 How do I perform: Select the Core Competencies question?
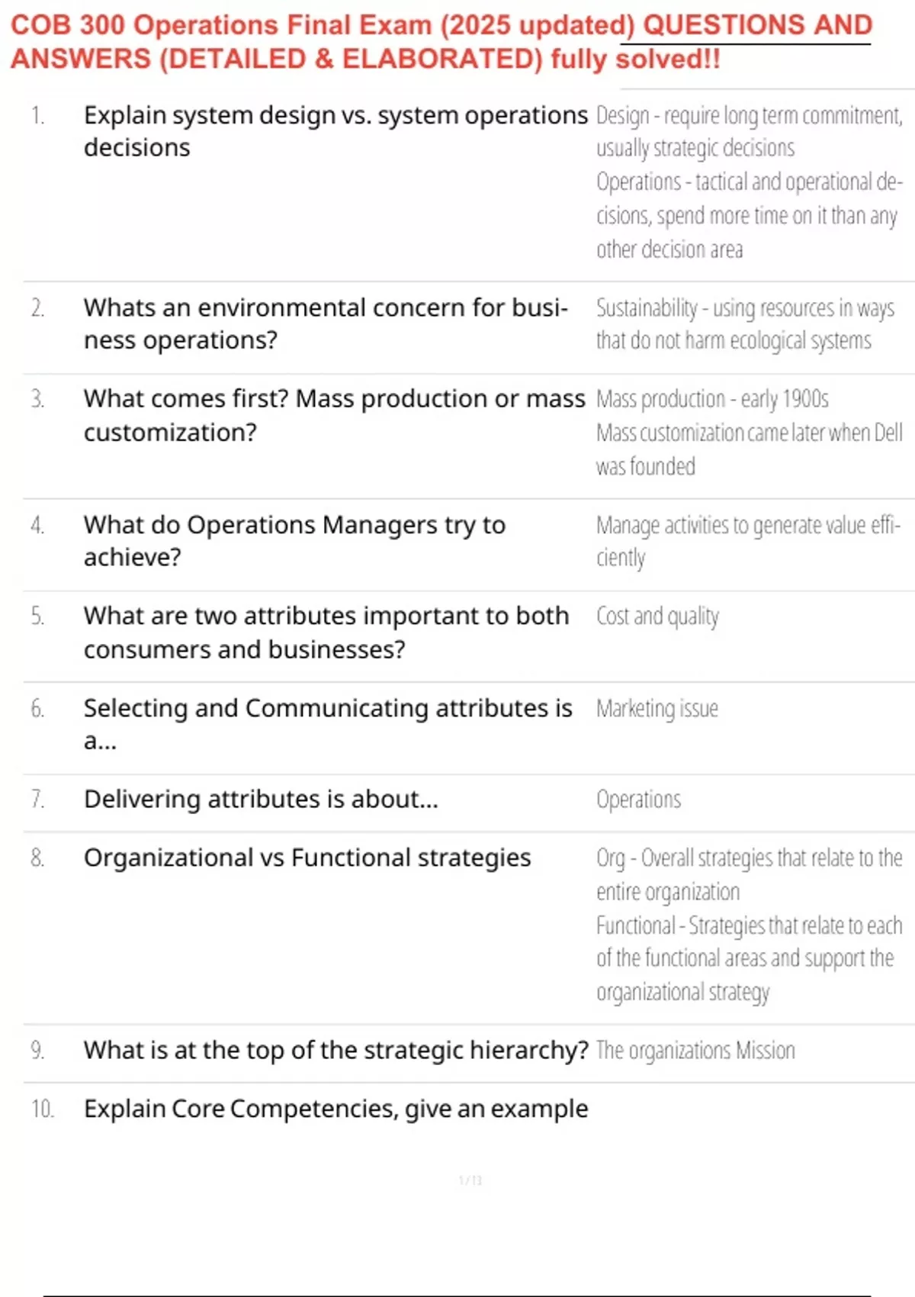pyautogui.click(x=335, y=1109)
